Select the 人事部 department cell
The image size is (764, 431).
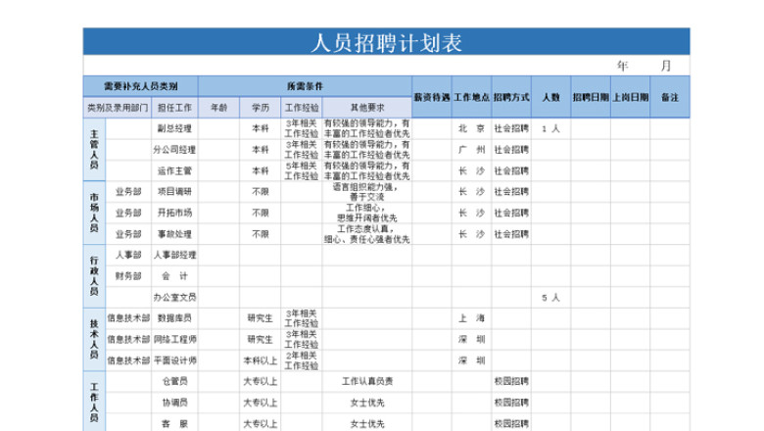coord(128,256)
